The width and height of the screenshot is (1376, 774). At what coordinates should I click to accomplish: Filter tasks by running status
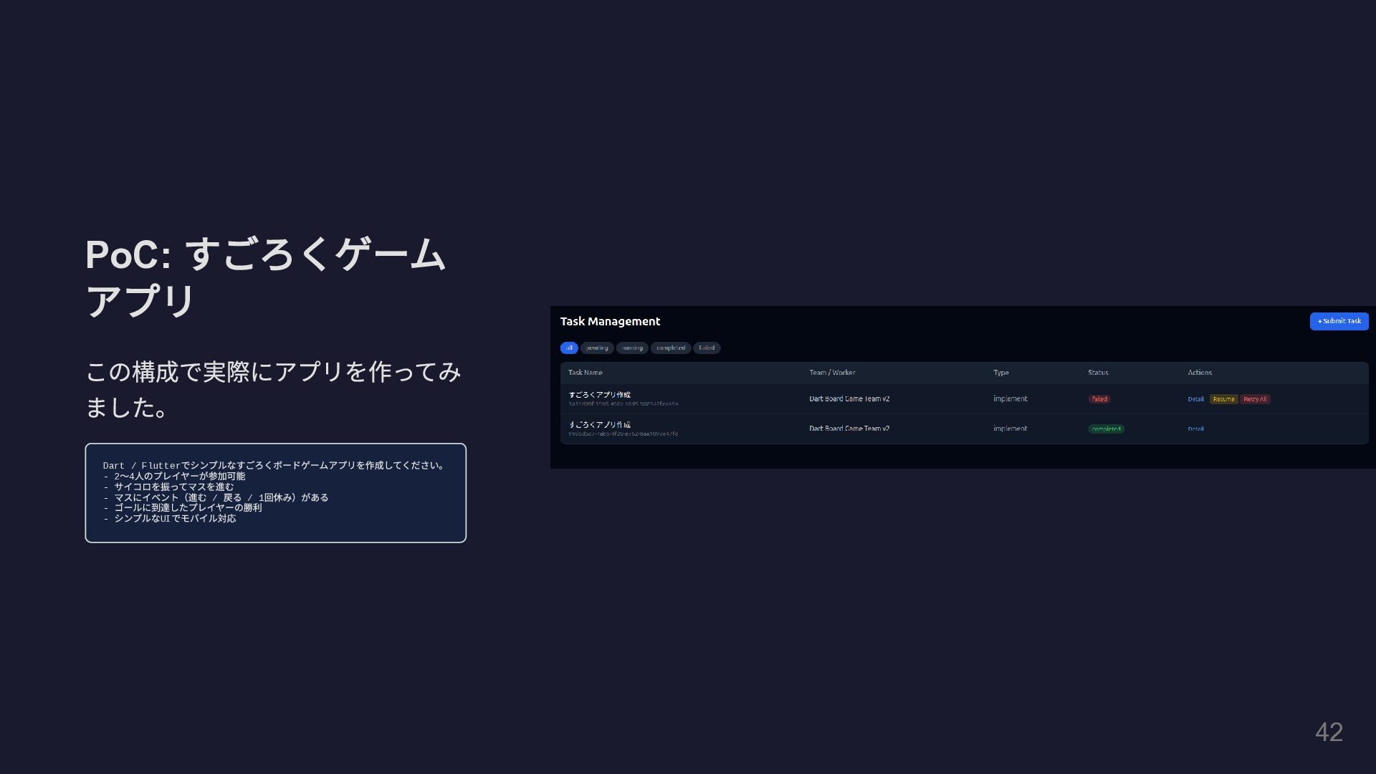coord(632,348)
